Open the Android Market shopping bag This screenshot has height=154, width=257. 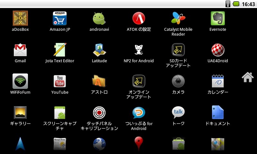click(178, 144)
